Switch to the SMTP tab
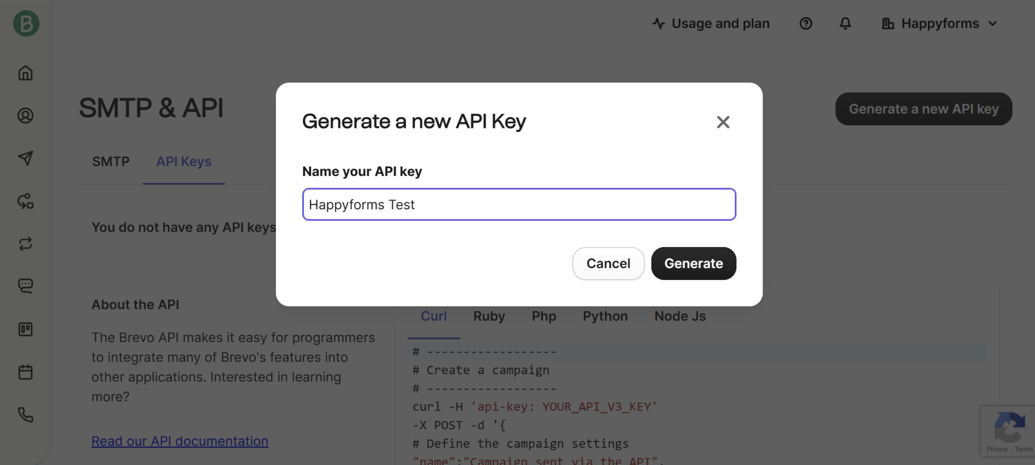The image size is (1035, 465). 111,162
